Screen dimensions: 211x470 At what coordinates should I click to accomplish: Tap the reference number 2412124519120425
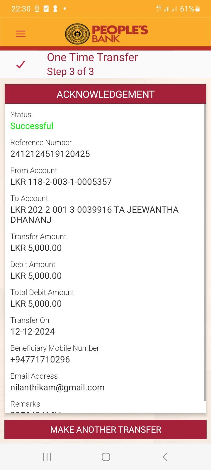50,154
